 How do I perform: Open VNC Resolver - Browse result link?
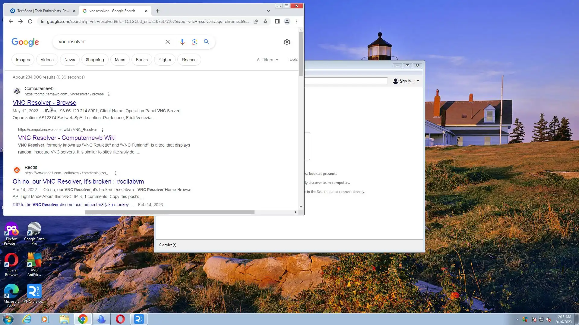(x=44, y=103)
